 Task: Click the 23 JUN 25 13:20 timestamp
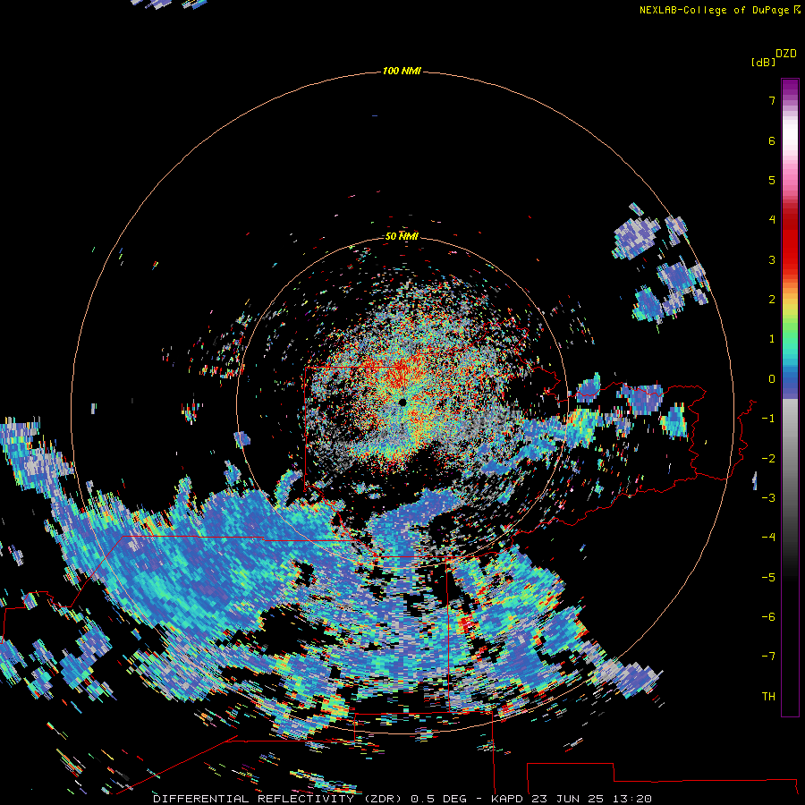[x=591, y=799]
